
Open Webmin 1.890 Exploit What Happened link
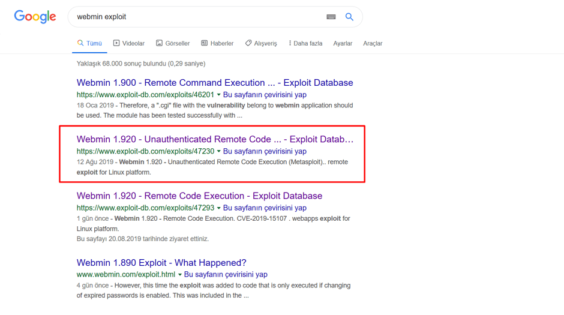(x=161, y=263)
